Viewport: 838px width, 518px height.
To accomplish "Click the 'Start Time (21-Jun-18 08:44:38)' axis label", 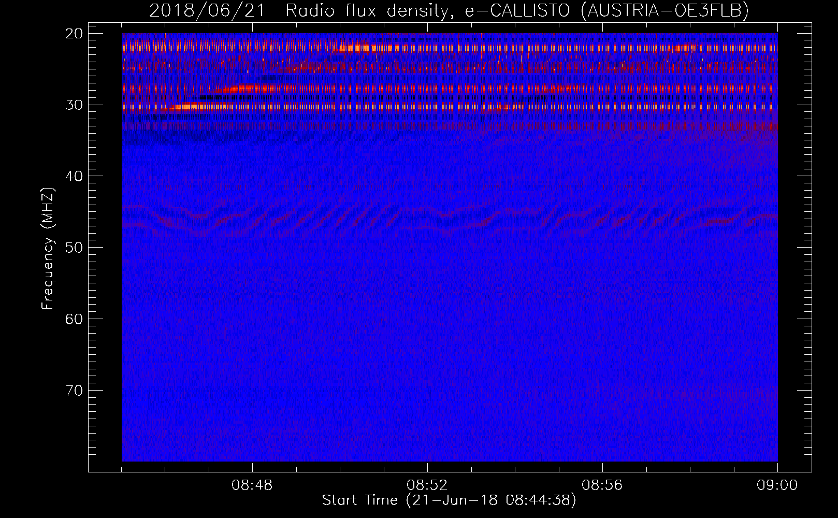I will point(449,500).
